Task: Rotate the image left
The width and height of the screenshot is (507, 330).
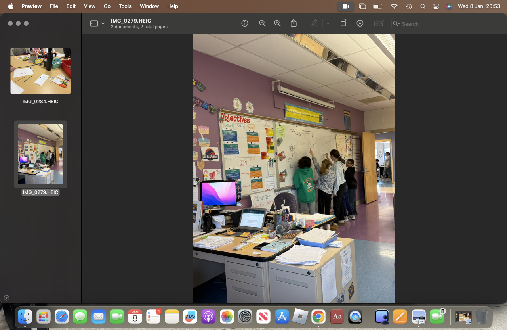Action: (x=344, y=23)
